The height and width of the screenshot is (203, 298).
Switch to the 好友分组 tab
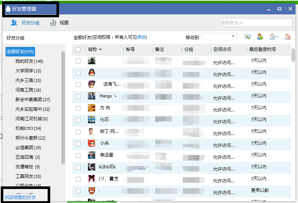25,23
